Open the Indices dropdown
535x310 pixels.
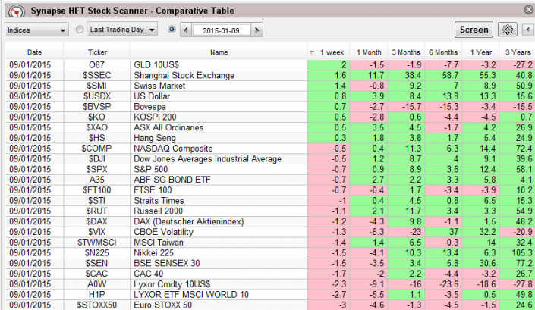(36, 30)
